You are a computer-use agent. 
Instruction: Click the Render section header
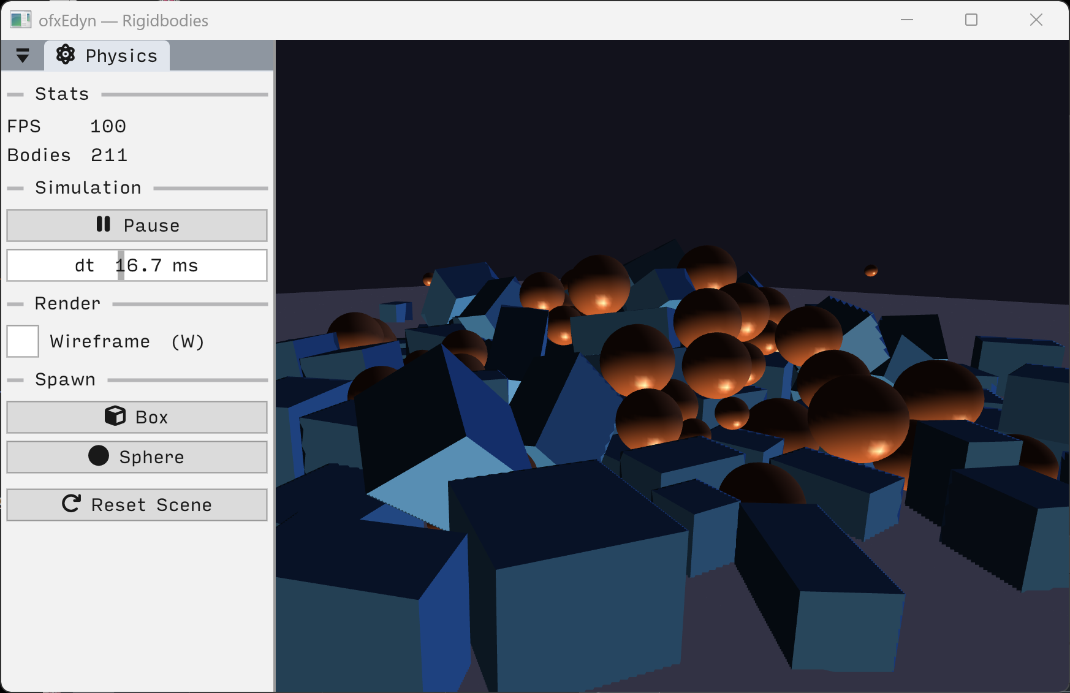tap(67, 304)
